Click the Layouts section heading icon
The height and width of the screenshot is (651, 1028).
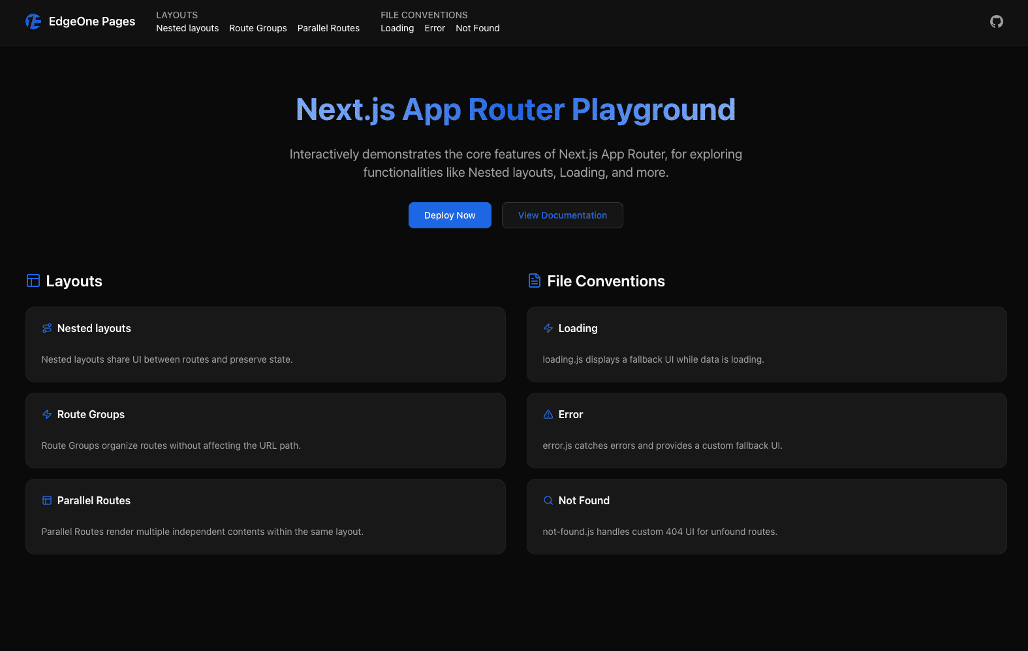(x=33, y=280)
